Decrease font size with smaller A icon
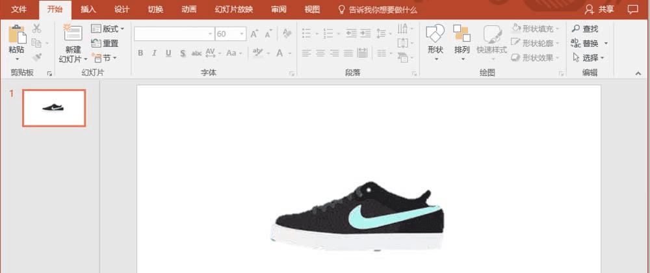Screen dimensions: 650x273 [268, 34]
